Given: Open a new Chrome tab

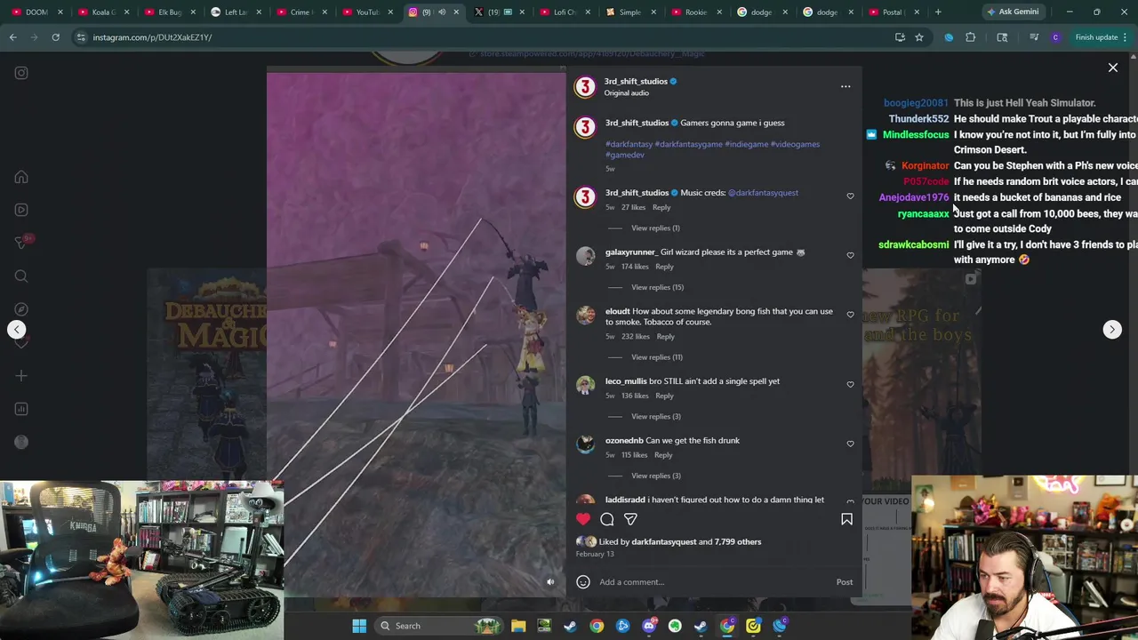Looking at the screenshot, I should tap(938, 12).
